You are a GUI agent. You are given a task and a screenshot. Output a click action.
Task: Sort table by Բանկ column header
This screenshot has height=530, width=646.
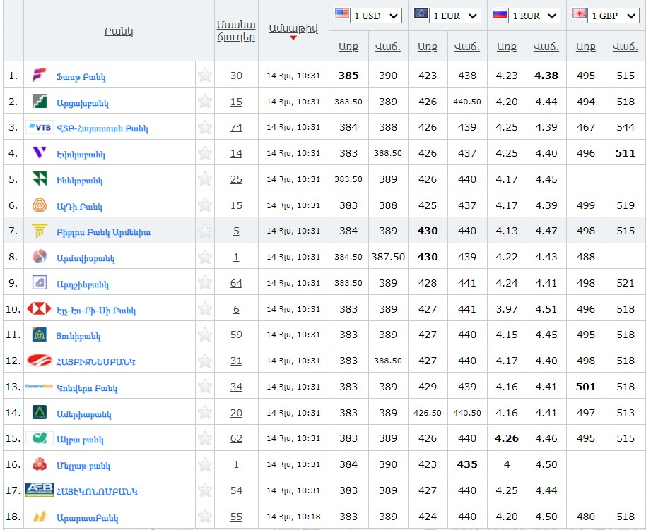[118, 31]
